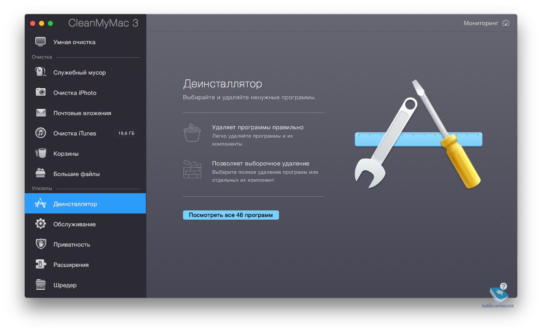Click the Утилиты section header
Screen dimensions: 542x333
[42, 188]
